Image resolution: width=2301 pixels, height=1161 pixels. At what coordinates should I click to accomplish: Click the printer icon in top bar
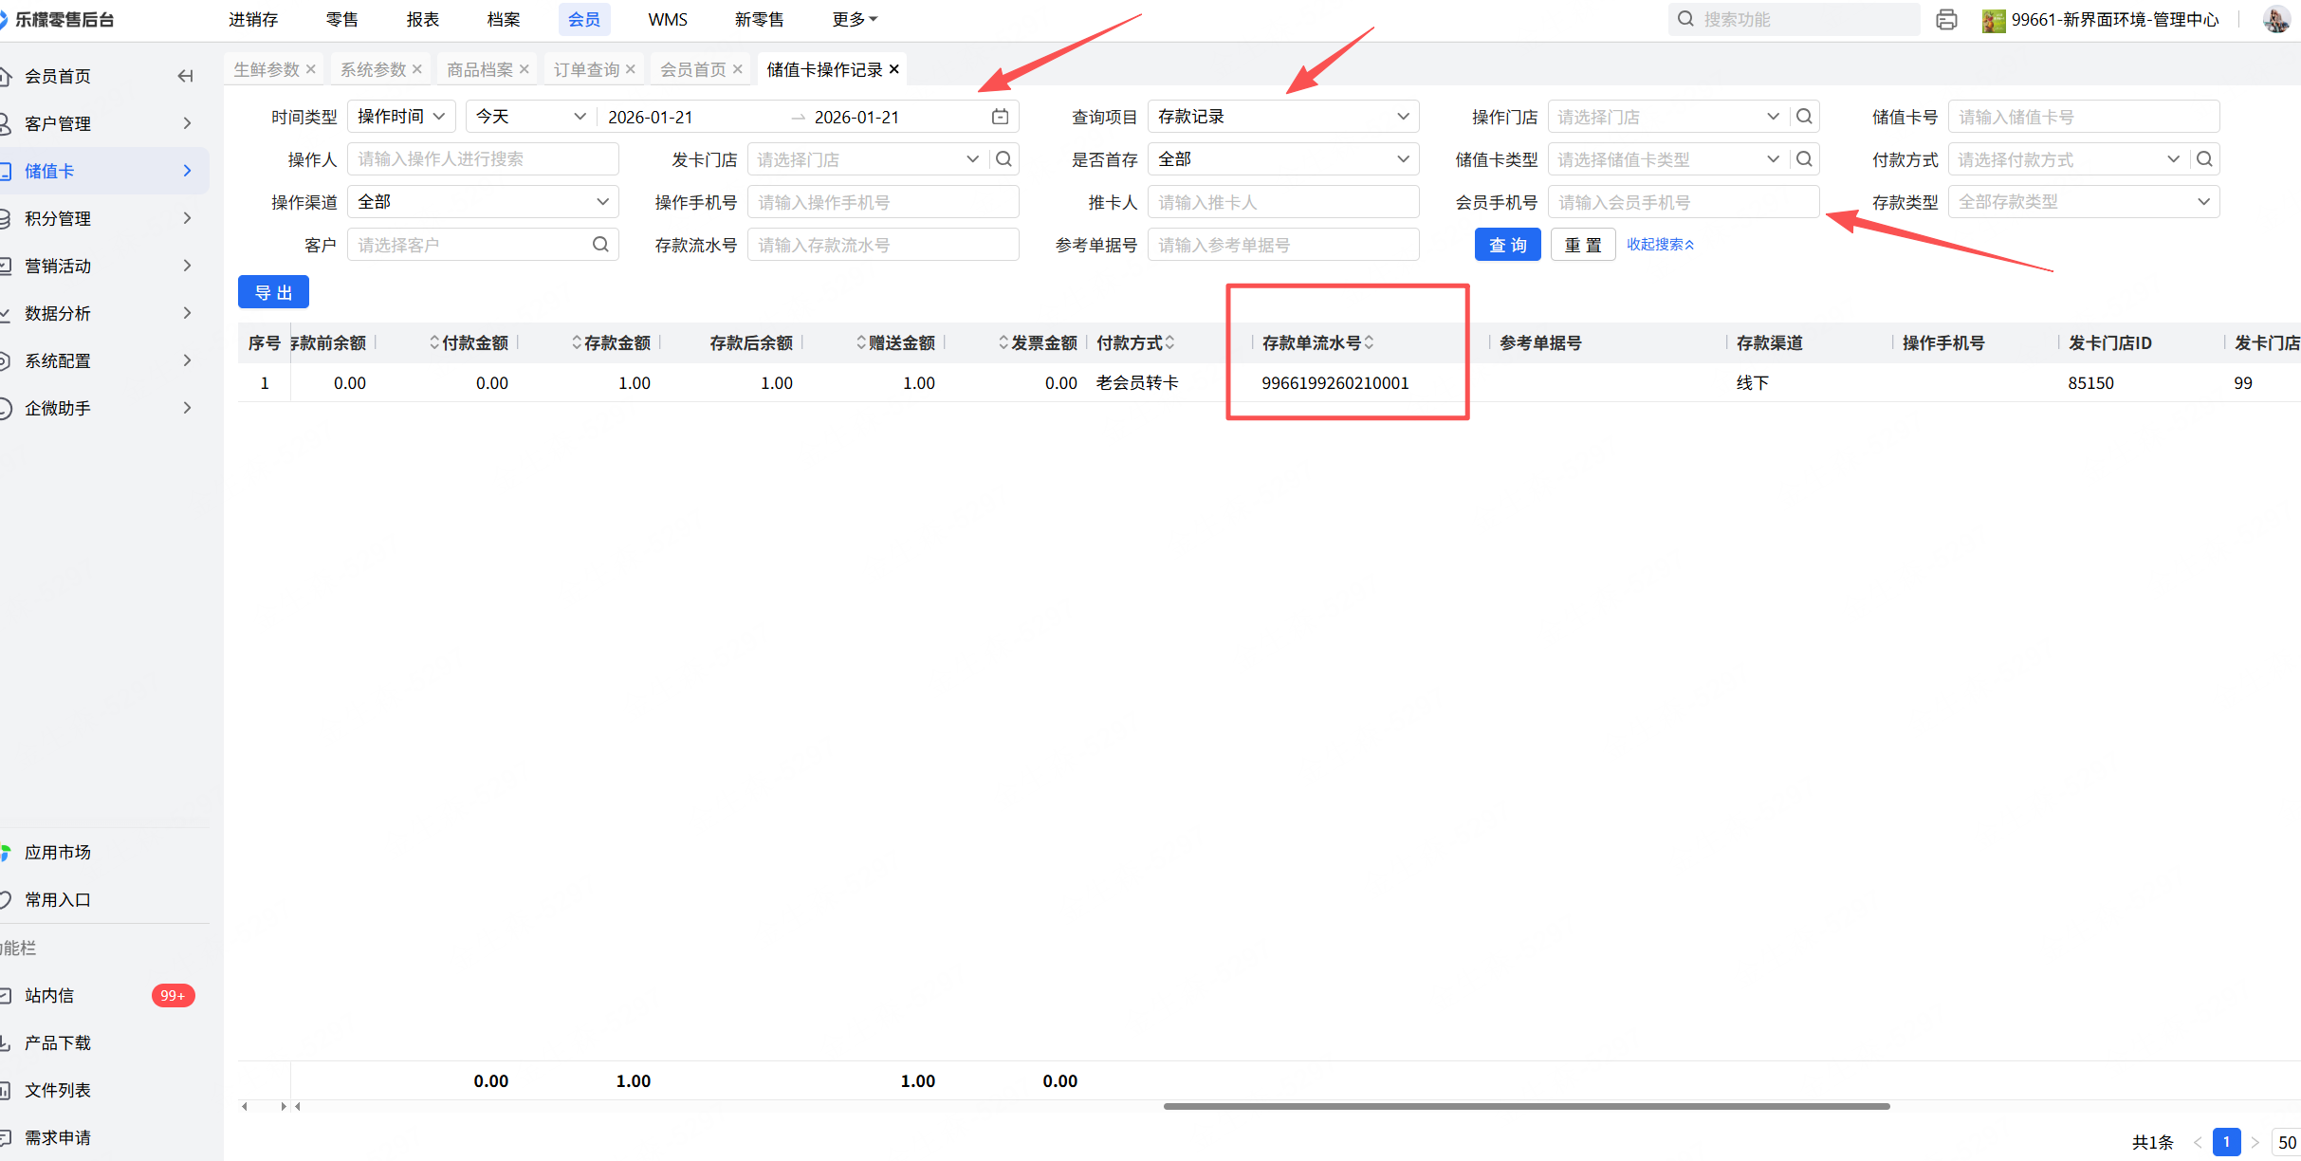click(1946, 20)
